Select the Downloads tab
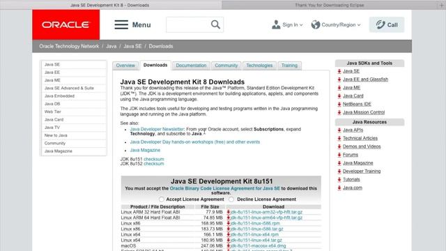 tap(155, 65)
